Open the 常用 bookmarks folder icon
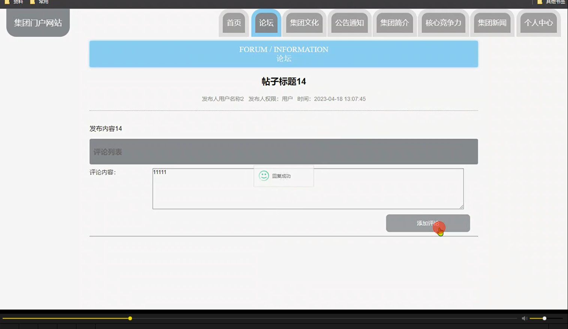 click(x=33, y=2)
